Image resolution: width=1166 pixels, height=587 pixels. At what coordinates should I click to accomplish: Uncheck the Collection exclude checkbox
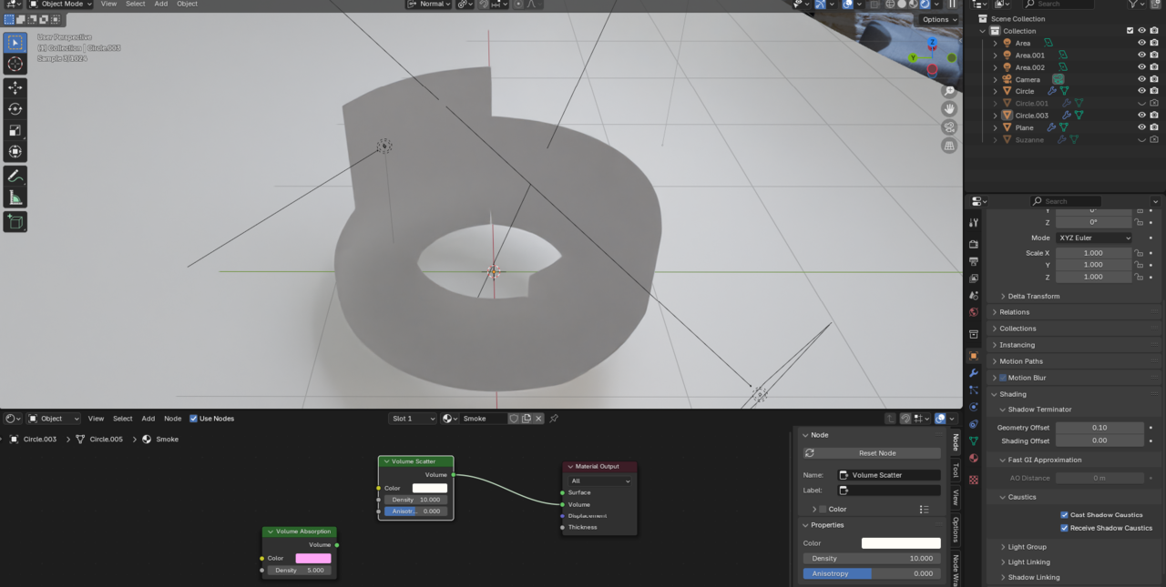[x=1130, y=31]
